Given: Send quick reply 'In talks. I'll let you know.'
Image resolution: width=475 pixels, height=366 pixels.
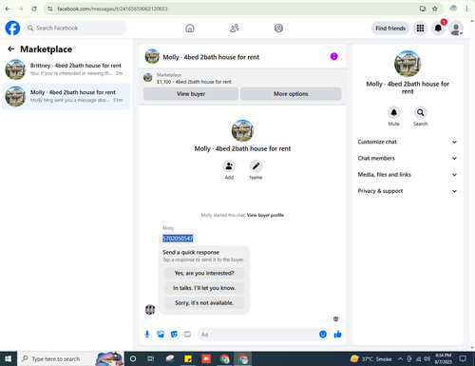Looking at the screenshot, I should click(204, 288).
